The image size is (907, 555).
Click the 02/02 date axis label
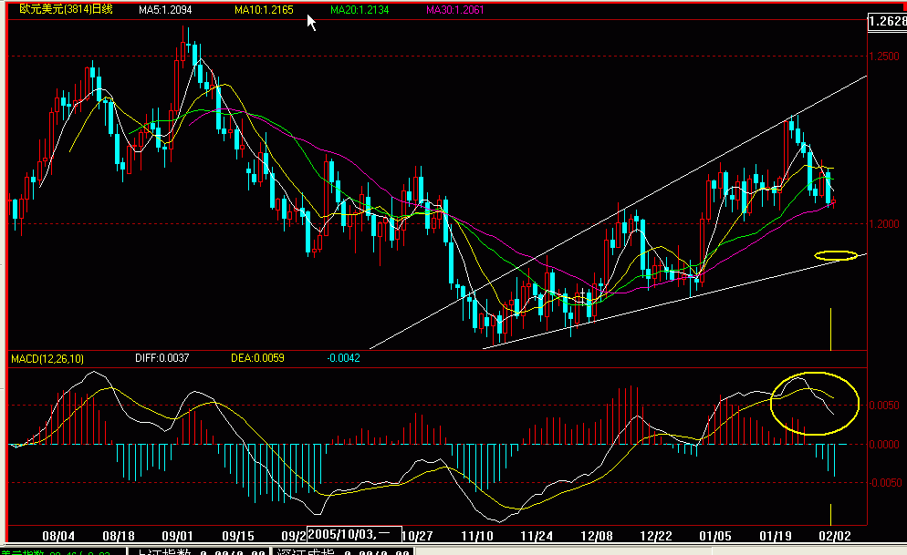click(x=835, y=536)
